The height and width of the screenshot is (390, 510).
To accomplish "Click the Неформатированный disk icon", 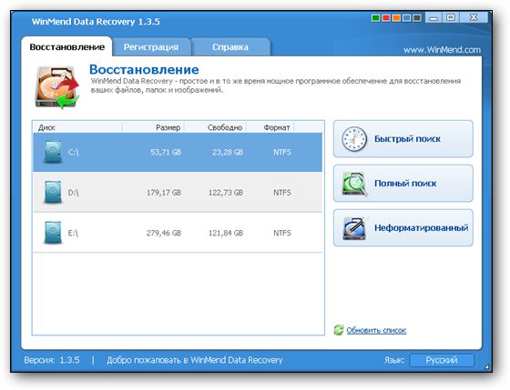I will pos(354,228).
